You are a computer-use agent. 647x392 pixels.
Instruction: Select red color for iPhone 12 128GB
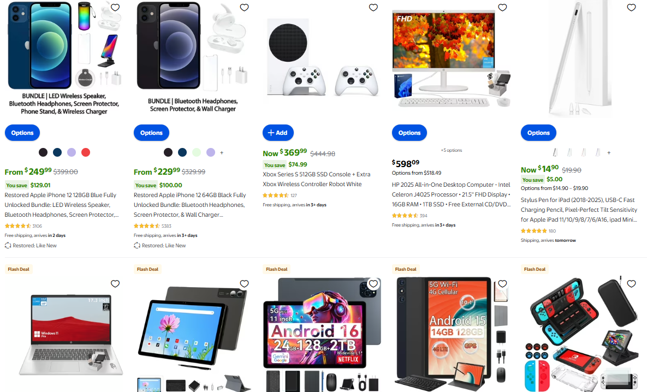86,152
